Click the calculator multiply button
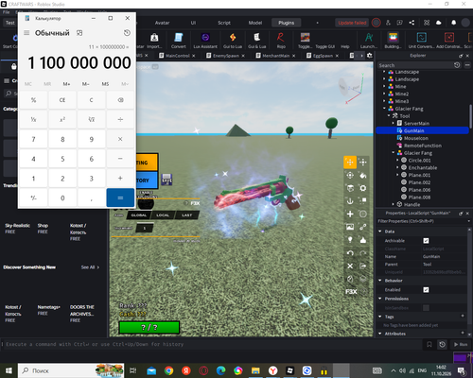 coord(120,139)
